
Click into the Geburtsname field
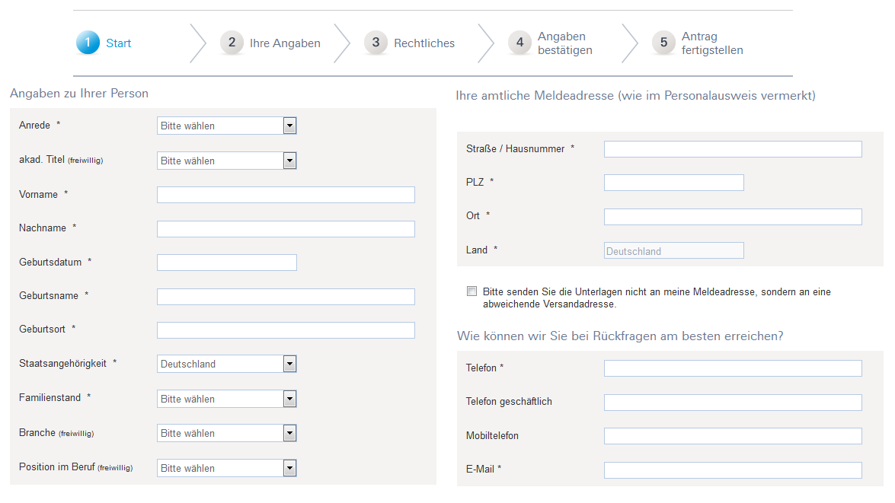pyautogui.click(x=286, y=297)
